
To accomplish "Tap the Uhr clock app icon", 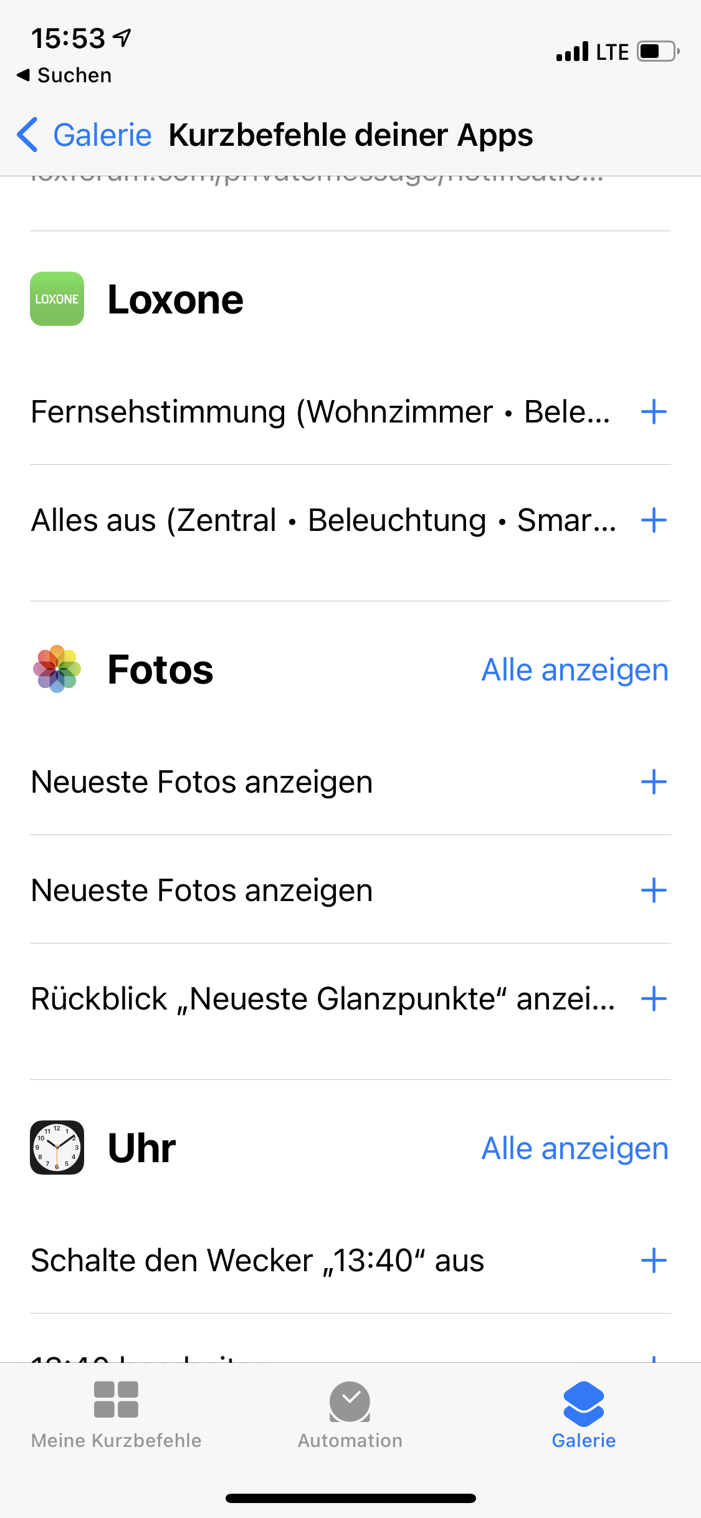I will [57, 1147].
